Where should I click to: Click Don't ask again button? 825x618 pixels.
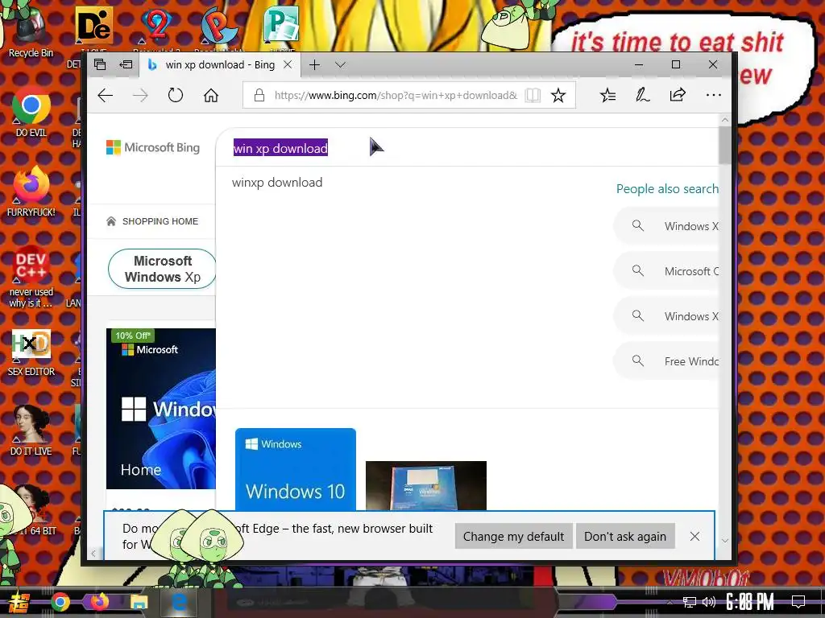pos(625,536)
